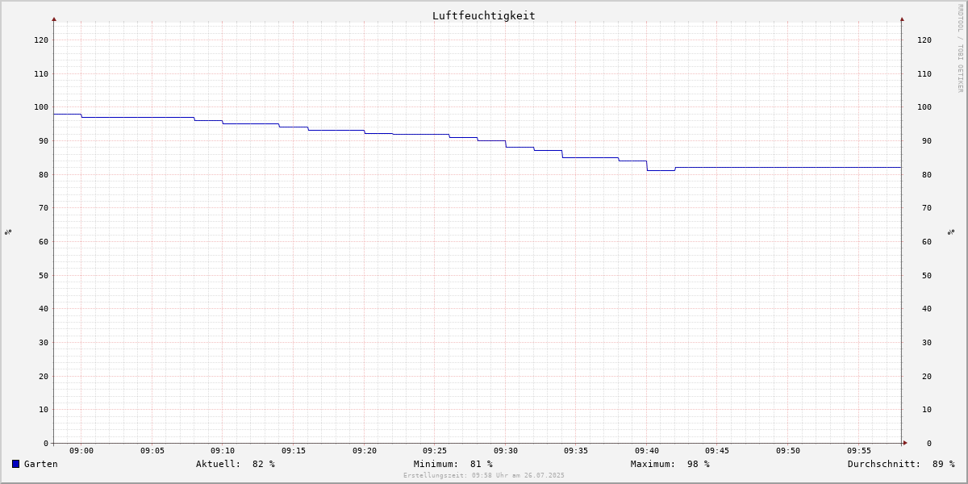Click the left axis 100 label
968x484 pixels.
pyautogui.click(x=41, y=107)
